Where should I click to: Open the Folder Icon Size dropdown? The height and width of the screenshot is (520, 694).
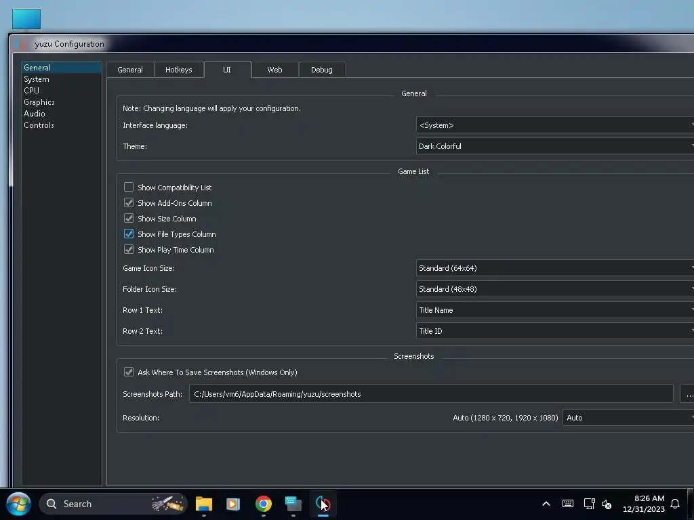pyautogui.click(x=555, y=288)
